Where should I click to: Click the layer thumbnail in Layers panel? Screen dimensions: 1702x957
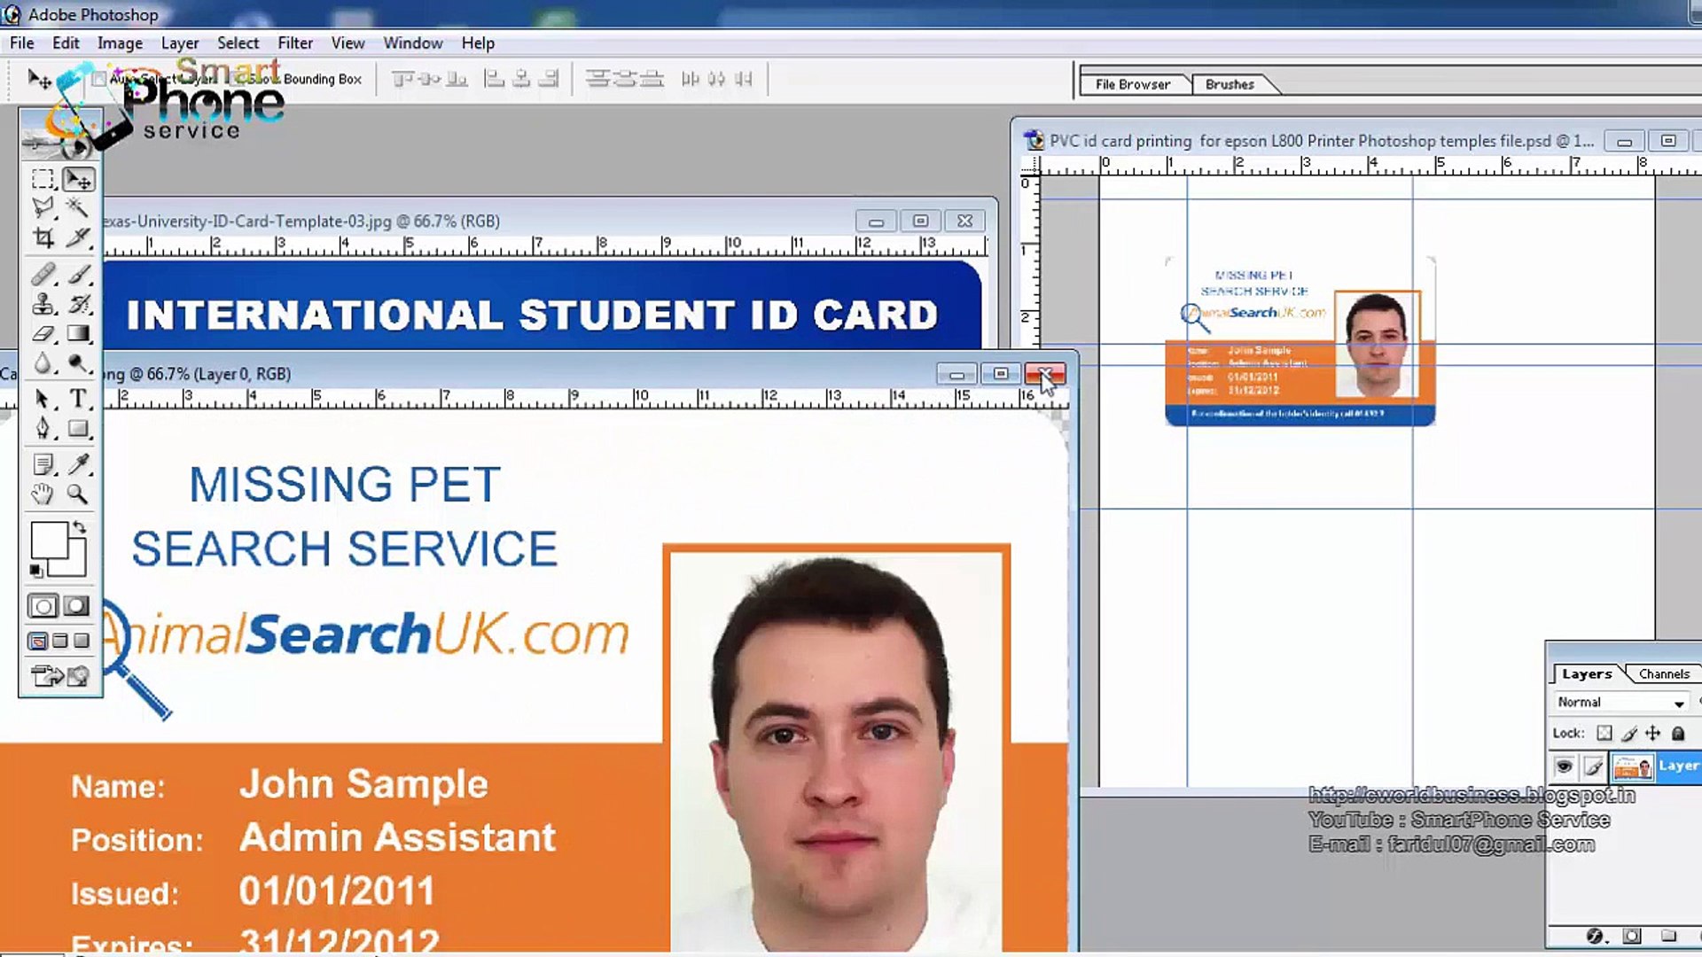coord(1632,766)
